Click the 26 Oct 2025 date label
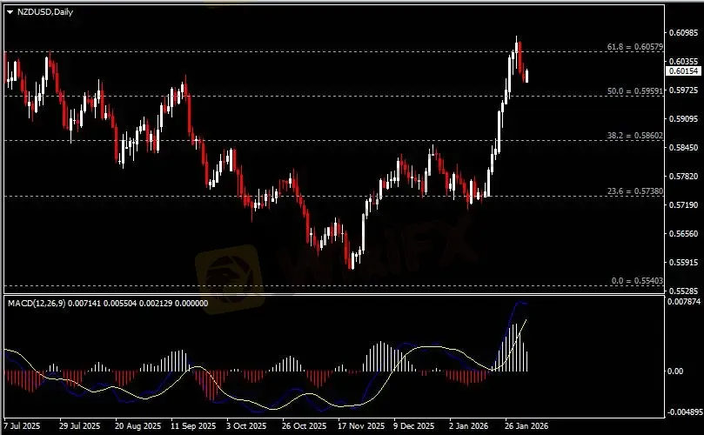 tap(304, 425)
